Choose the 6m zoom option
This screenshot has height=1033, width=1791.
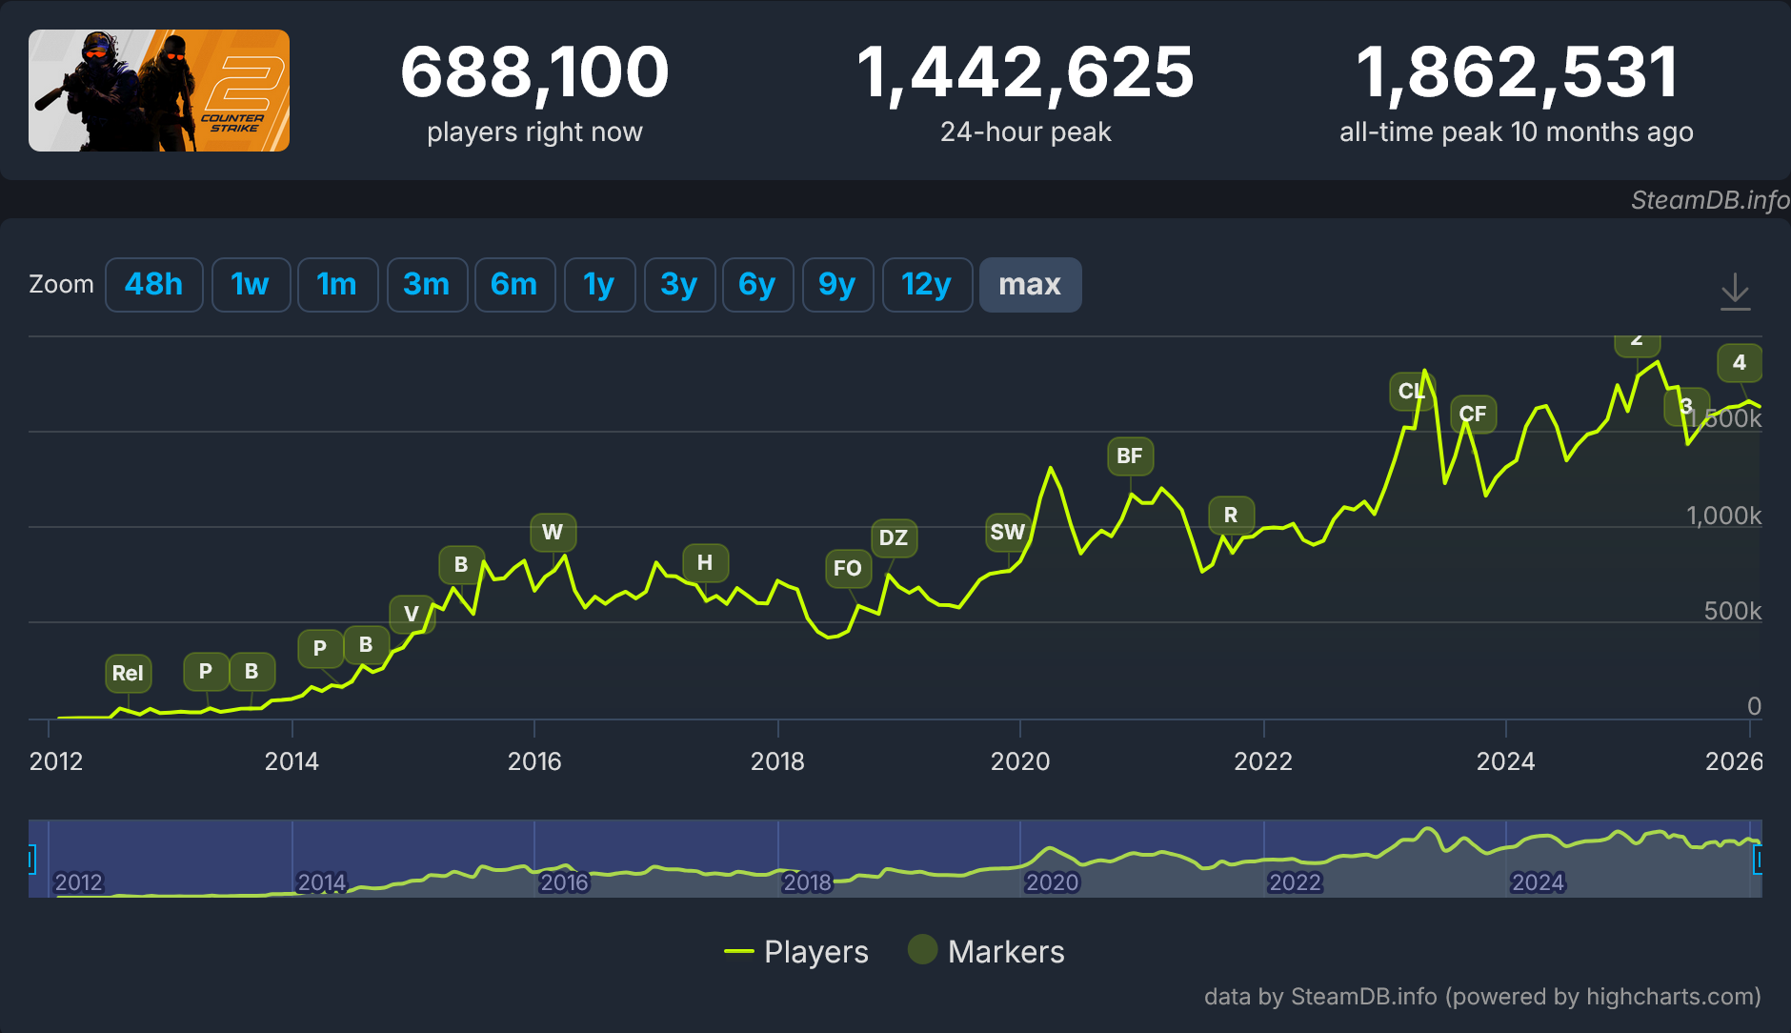click(x=514, y=284)
